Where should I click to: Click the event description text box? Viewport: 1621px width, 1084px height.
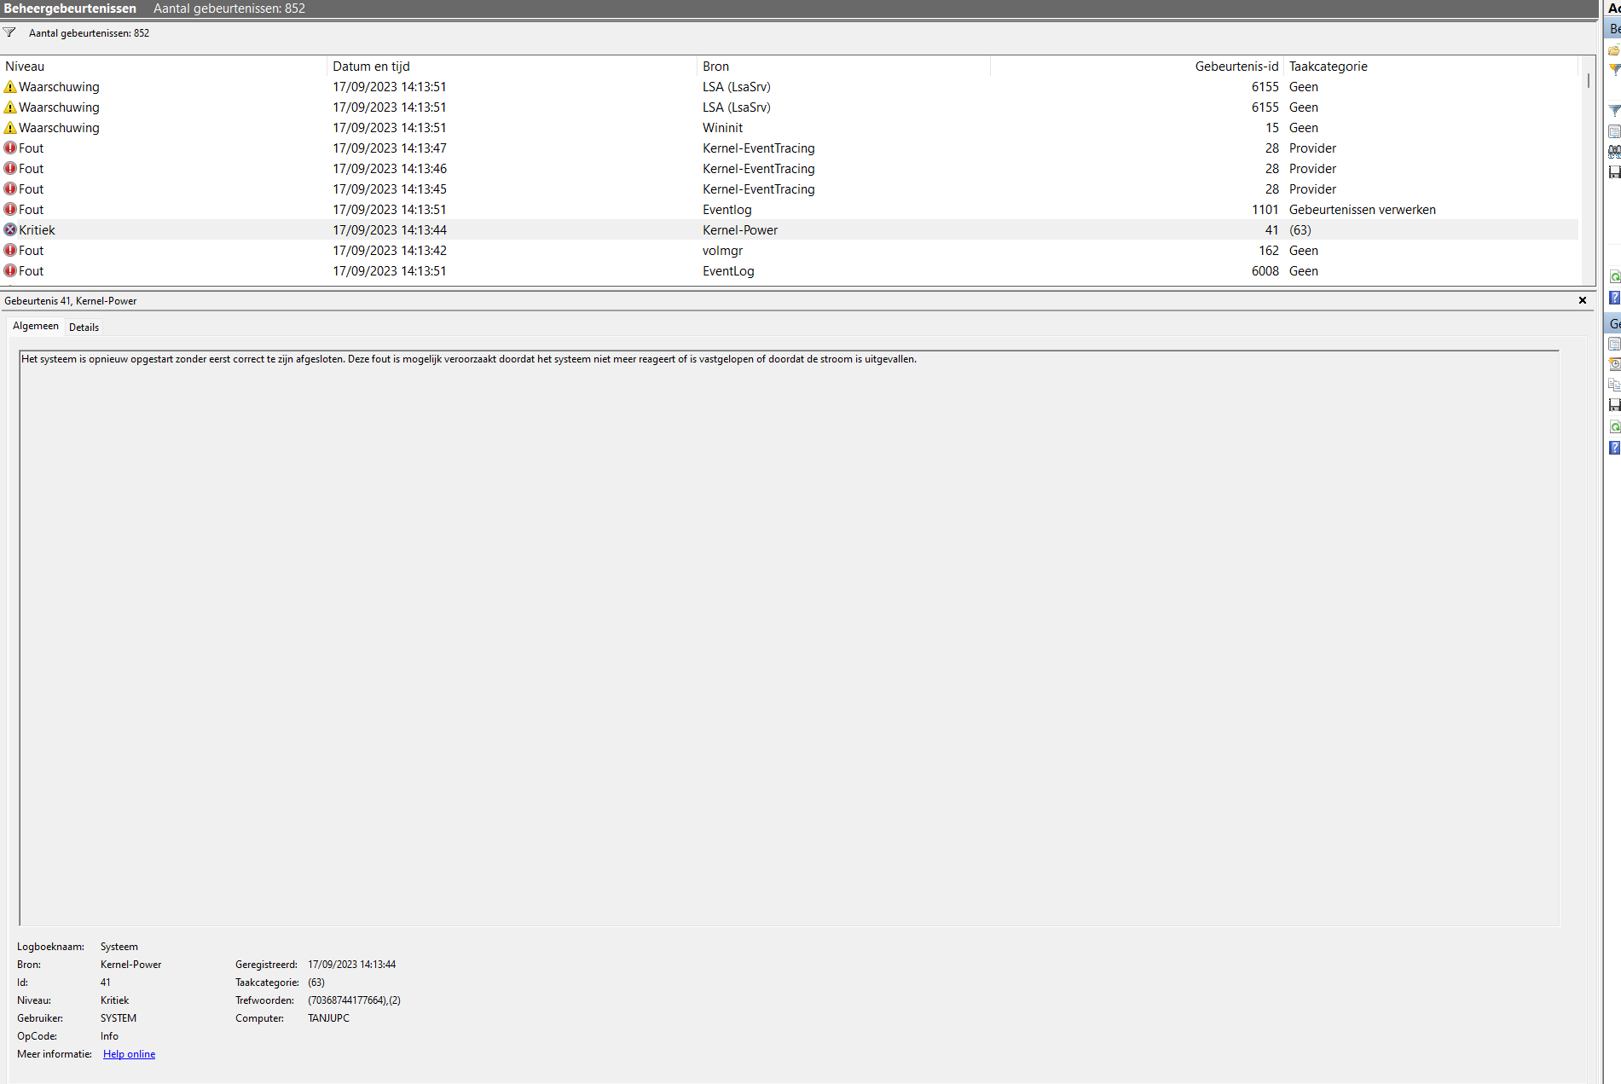(789, 638)
